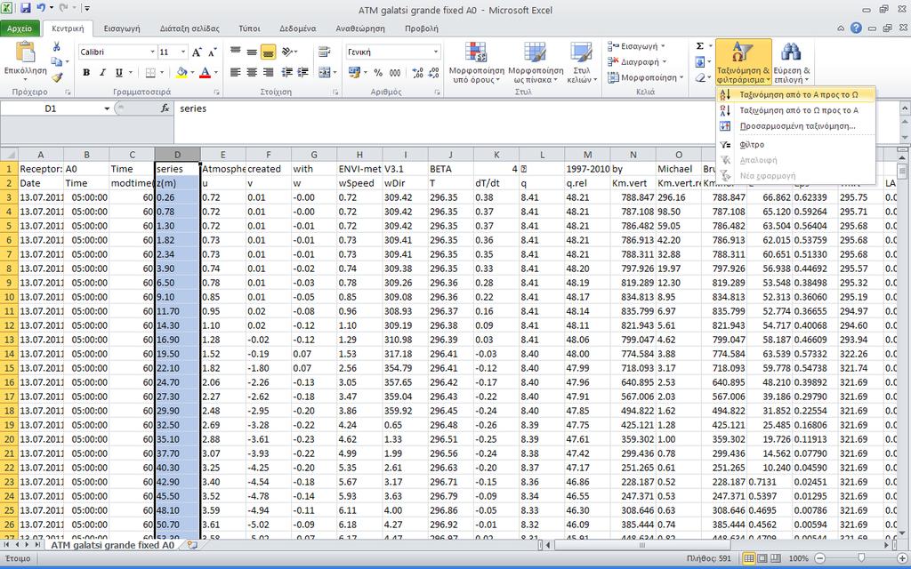This screenshot has width=911, height=569.
Task: Open the Clear eraser tool
Action: [x=700, y=77]
